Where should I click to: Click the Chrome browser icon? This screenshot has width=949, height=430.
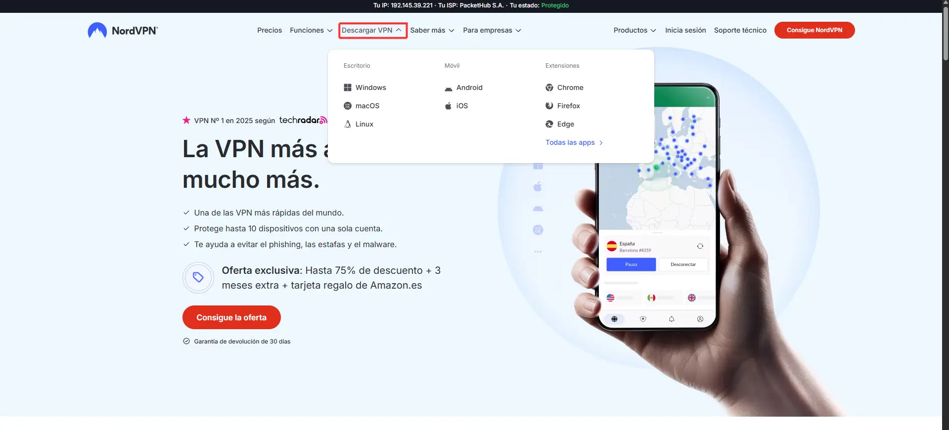pos(549,87)
